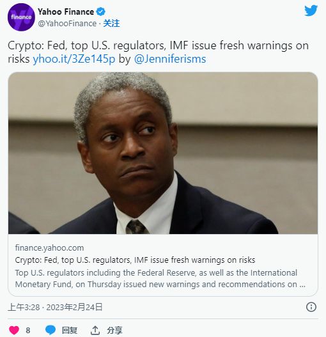Click the 分享 share label
This screenshot has height=337, width=326.
tap(114, 331)
